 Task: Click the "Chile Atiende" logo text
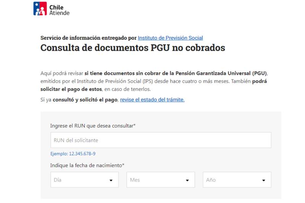[59, 9]
